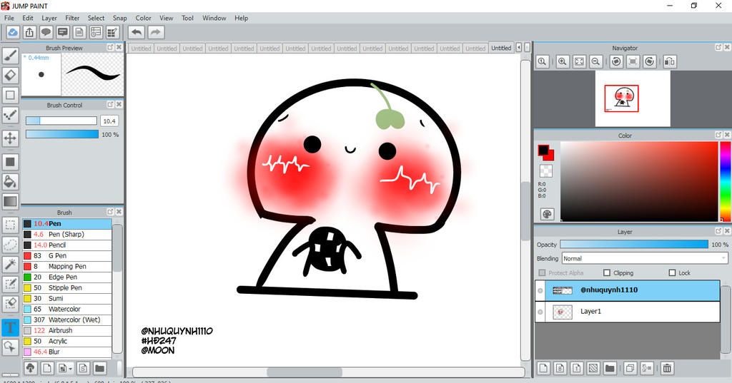The width and height of the screenshot is (732, 383).
Task: Undock the Brush Preview panel
Action: [110, 47]
